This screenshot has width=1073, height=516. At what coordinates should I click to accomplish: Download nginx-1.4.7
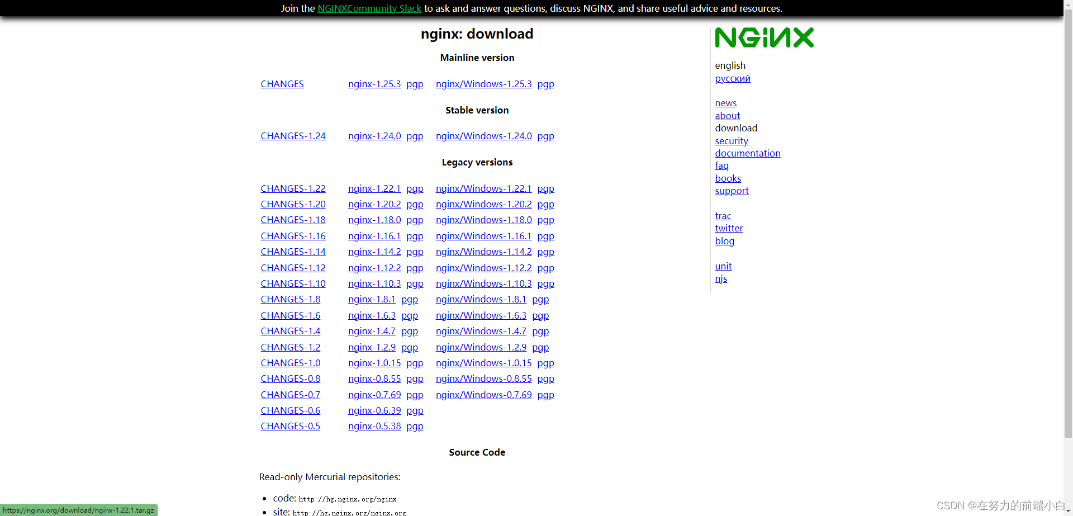(x=372, y=331)
